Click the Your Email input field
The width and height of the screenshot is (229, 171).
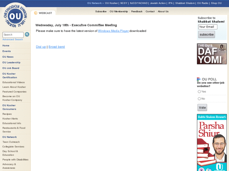[208, 27]
